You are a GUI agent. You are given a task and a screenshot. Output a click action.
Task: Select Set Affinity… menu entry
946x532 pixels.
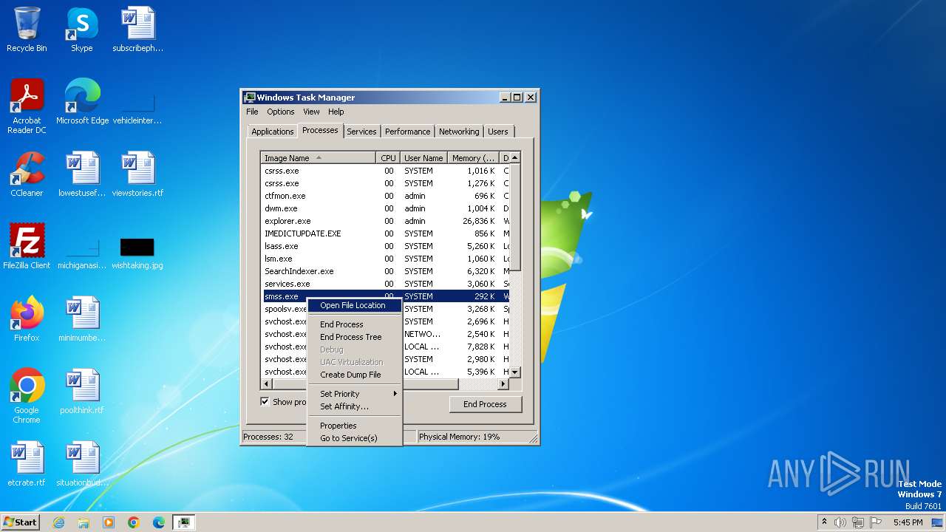tap(353, 406)
